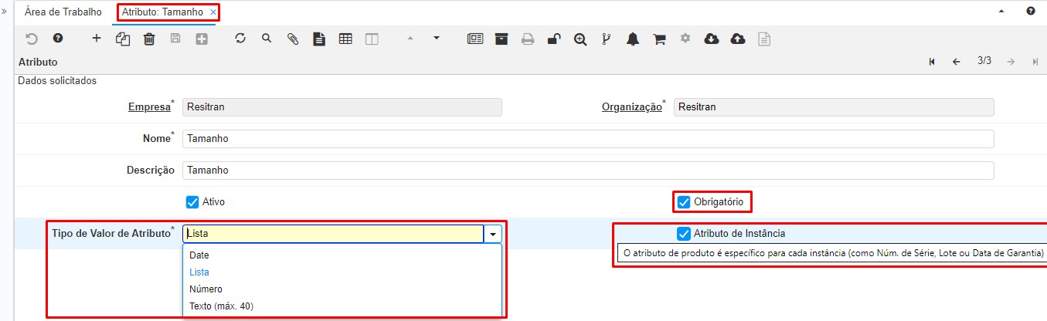Open the Process gear icon

coord(685,38)
